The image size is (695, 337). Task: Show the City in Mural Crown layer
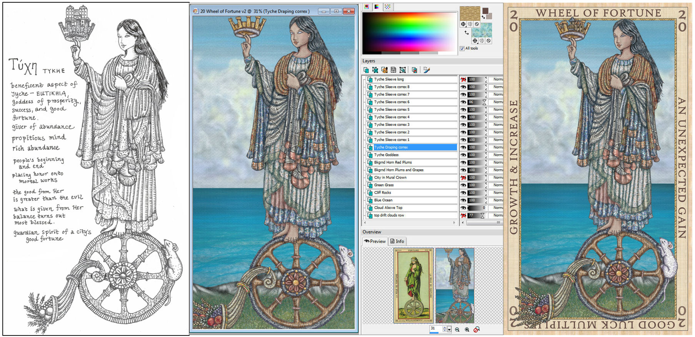click(x=463, y=178)
